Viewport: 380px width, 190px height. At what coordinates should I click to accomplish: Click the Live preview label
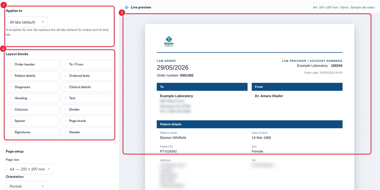tap(141, 7)
